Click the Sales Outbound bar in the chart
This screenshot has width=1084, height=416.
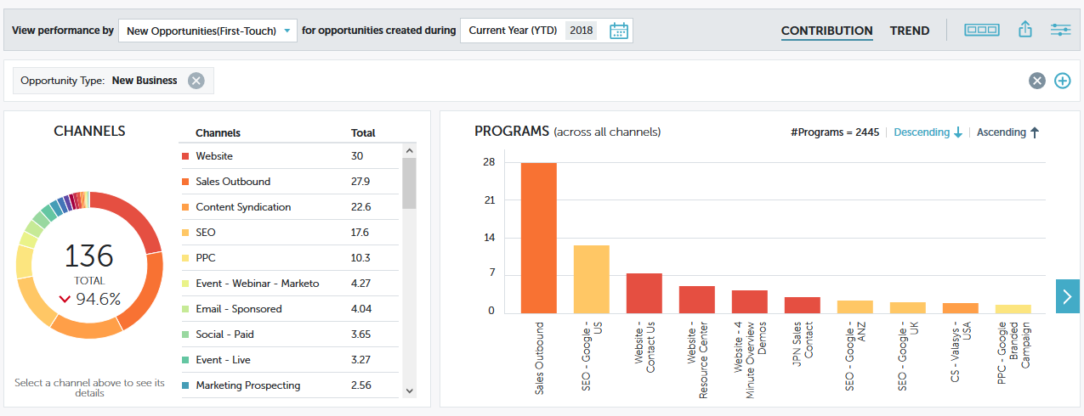click(x=539, y=238)
